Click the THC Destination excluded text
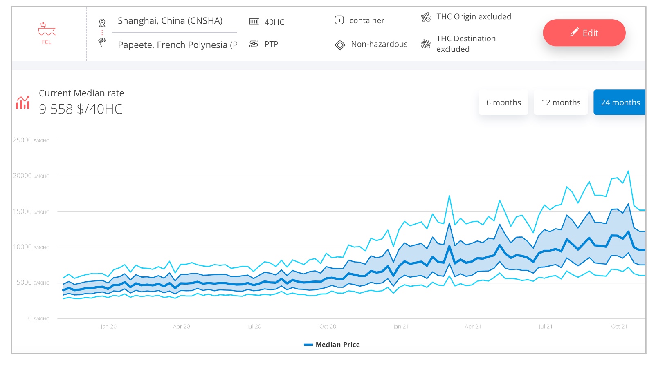 (x=466, y=44)
